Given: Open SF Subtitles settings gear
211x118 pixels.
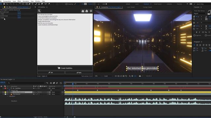Looking at the screenshot, I should (91, 11).
